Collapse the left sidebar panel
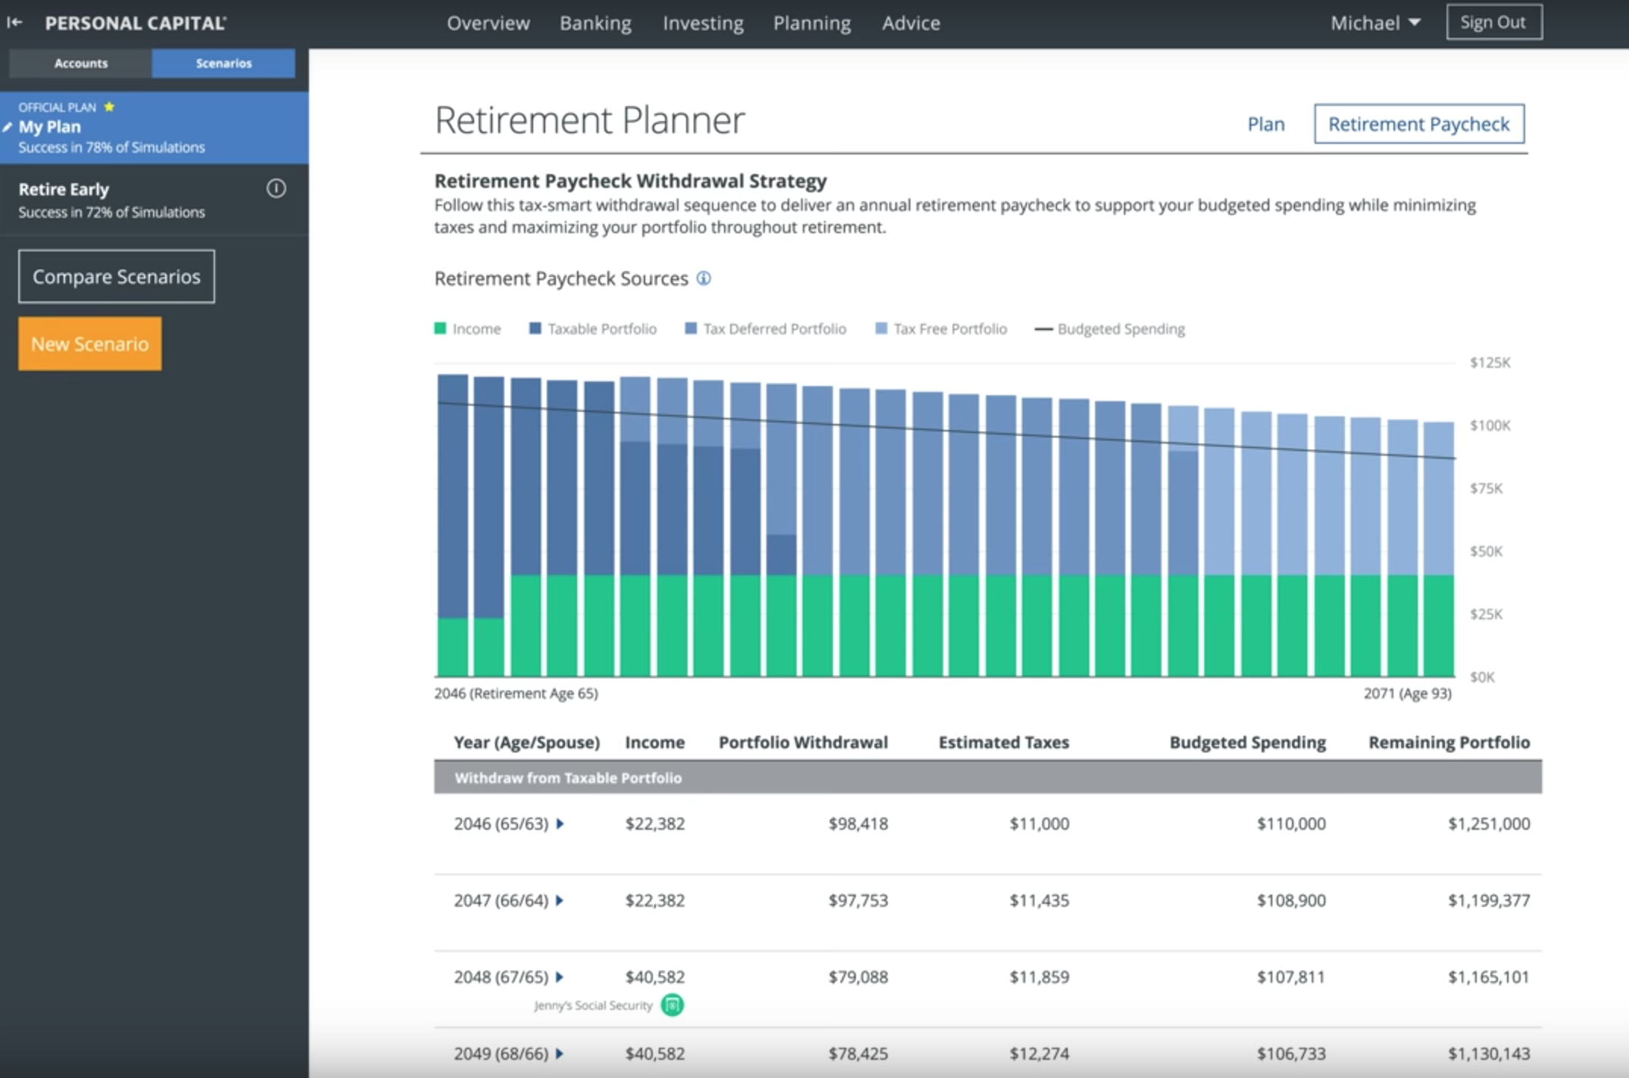Screen dimensions: 1629x1078 pos(14,22)
